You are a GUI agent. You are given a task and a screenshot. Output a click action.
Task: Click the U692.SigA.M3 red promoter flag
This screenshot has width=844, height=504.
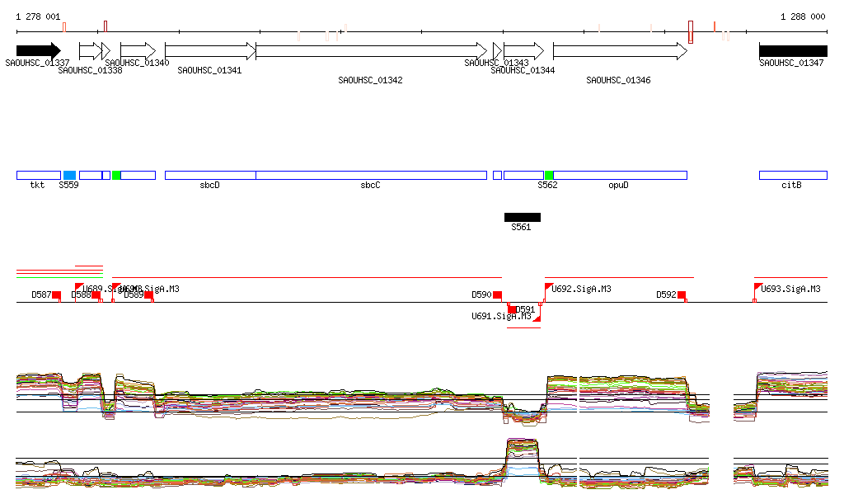click(549, 287)
